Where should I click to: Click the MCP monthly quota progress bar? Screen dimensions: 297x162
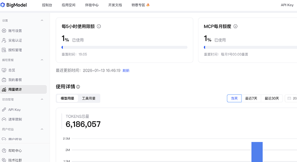point(251,47)
